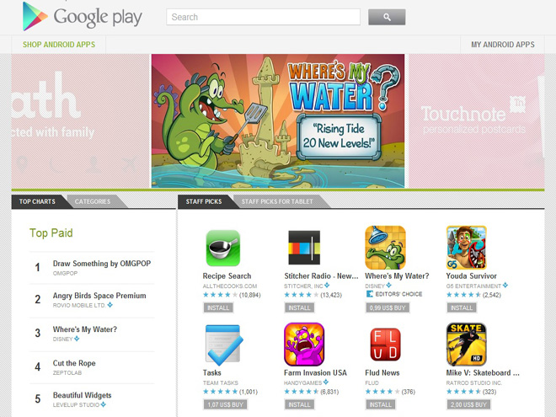Install the Recipe Search app
Screen dimensions: 556x417
[x=218, y=307]
